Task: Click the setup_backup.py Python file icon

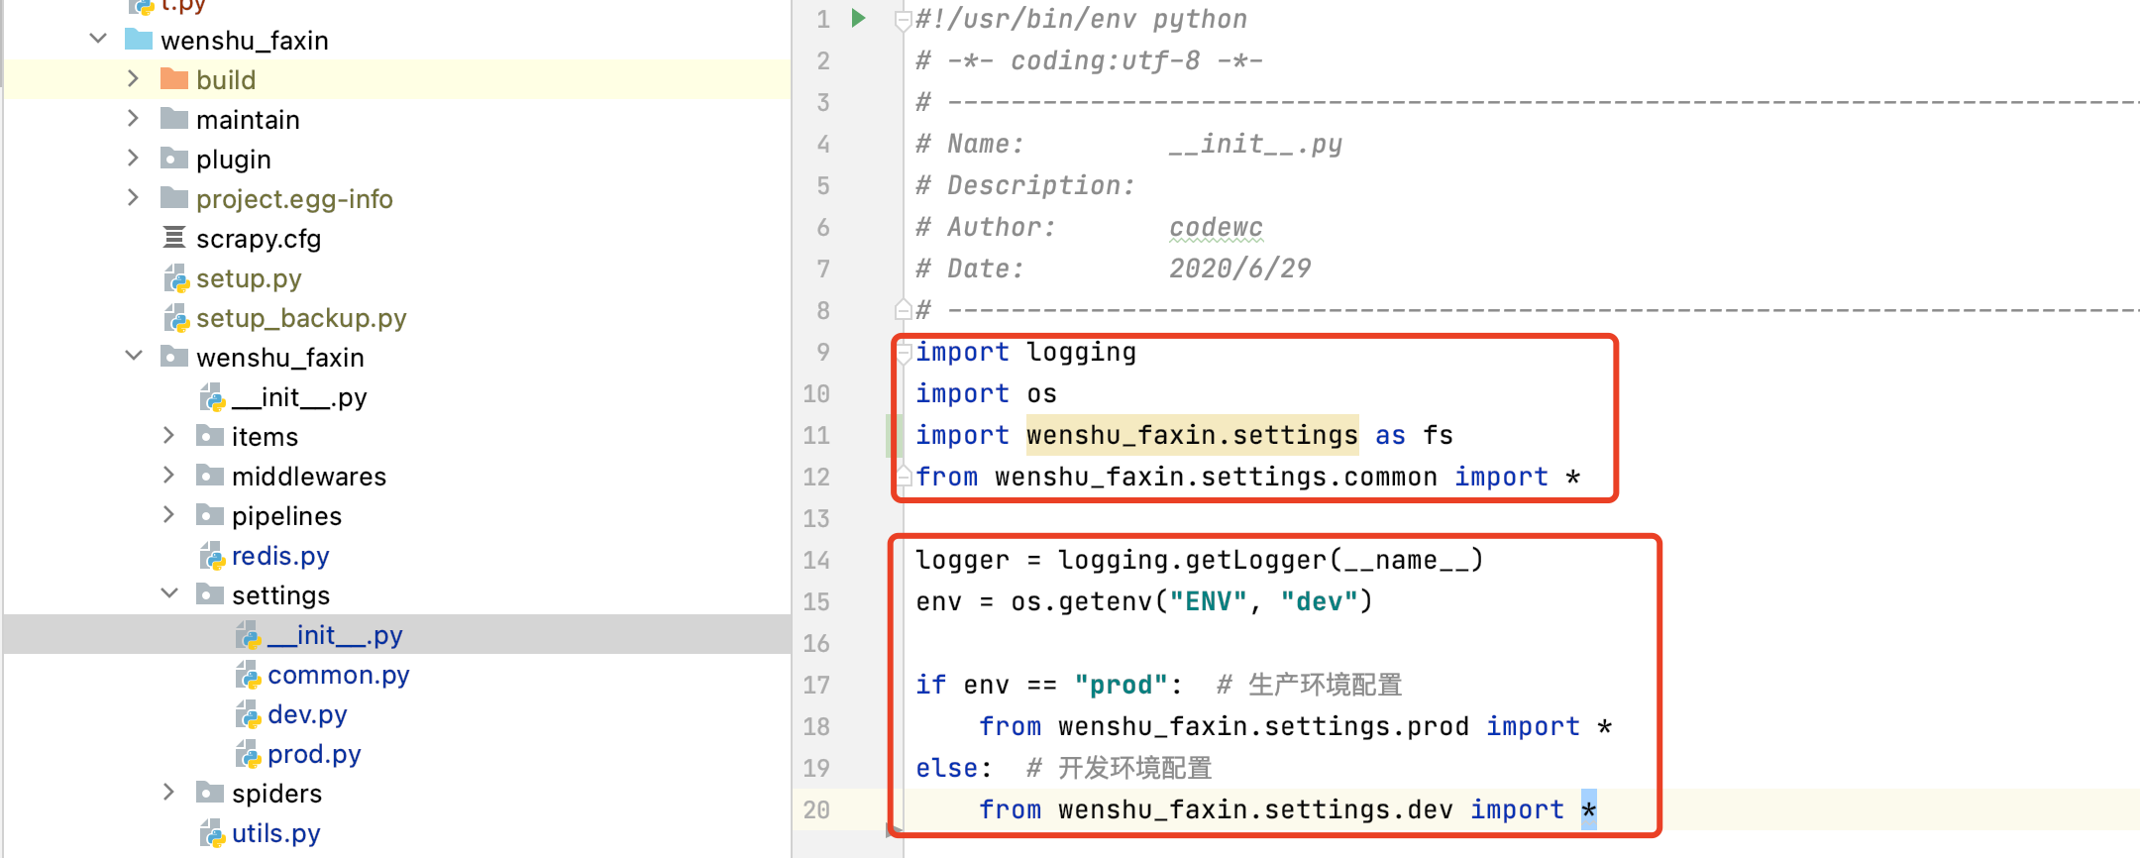Action: tap(176, 318)
